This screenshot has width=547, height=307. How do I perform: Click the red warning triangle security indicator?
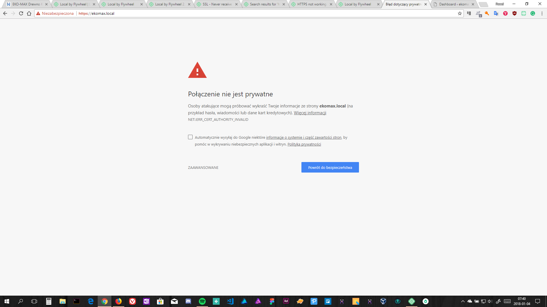[38, 13]
